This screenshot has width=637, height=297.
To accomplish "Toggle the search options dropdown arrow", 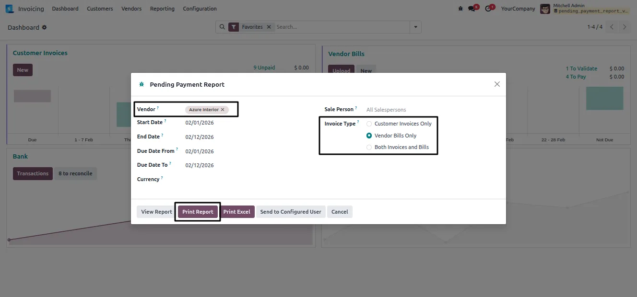I will tap(415, 27).
